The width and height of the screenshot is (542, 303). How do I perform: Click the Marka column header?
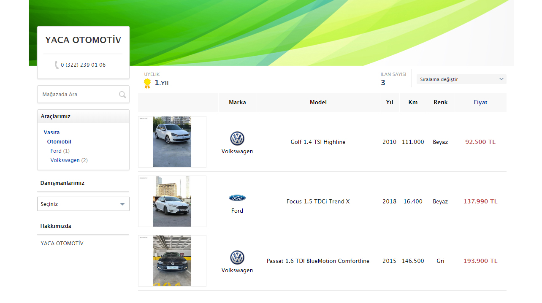[237, 103]
